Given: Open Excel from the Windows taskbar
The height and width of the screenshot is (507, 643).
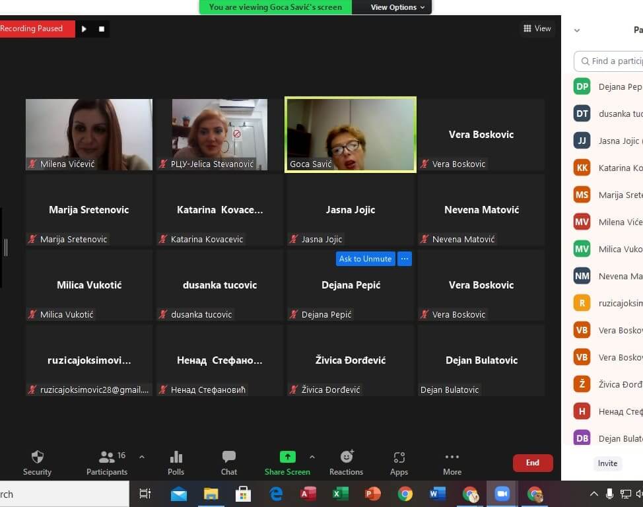Looking at the screenshot, I should pos(341,494).
